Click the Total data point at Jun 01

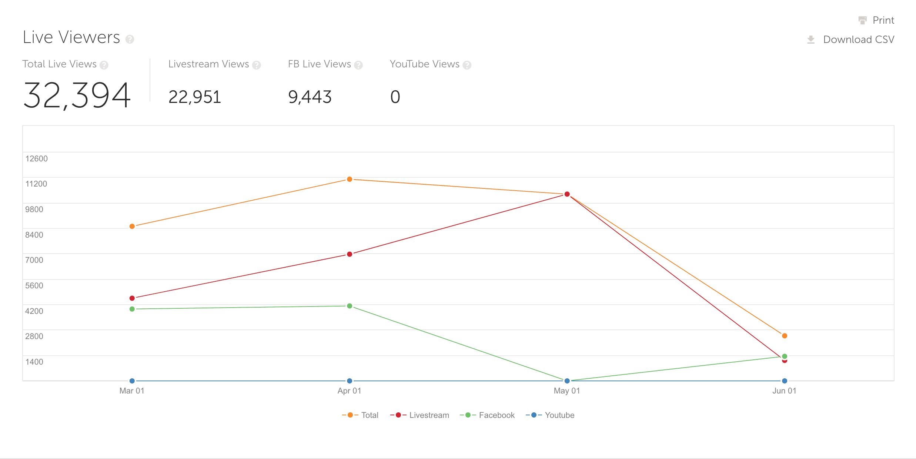point(785,336)
